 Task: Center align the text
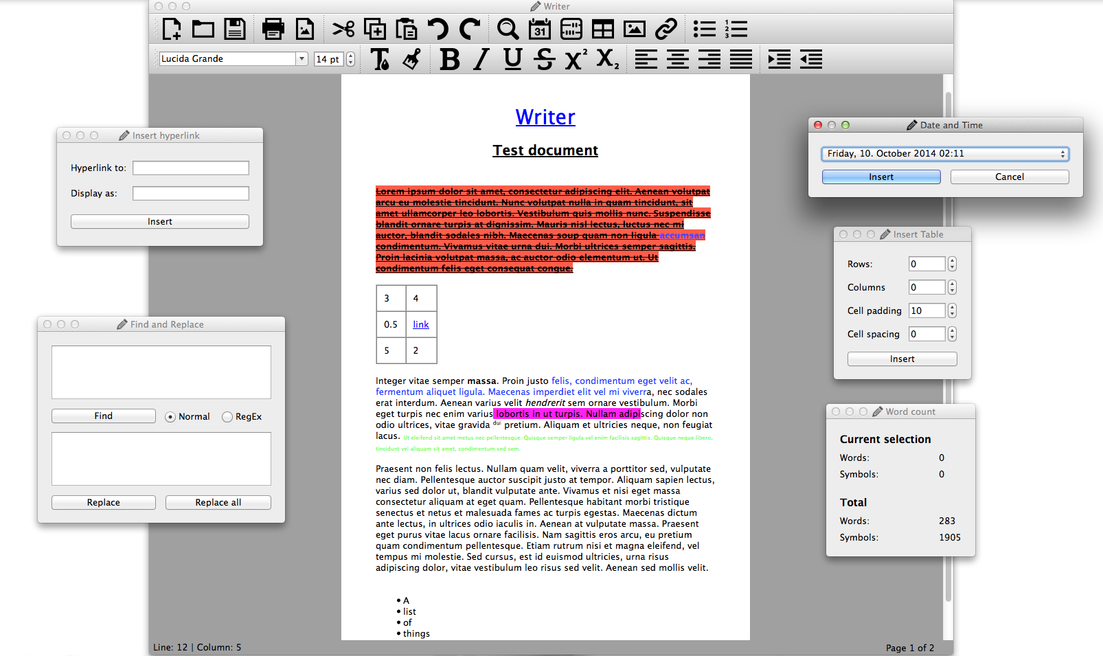678,59
